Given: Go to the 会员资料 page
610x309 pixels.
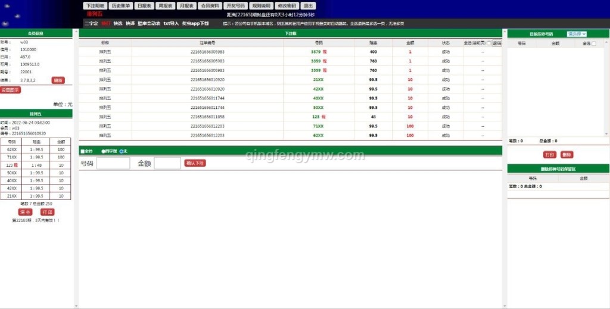Looking at the screenshot, I should (209, 5).
